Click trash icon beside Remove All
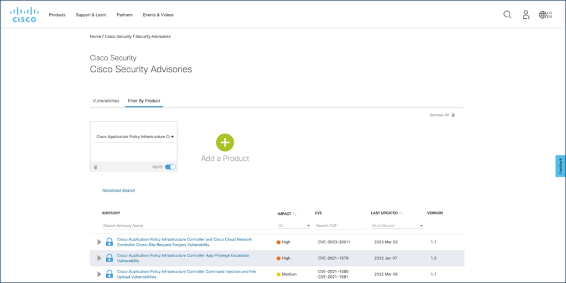The image size is (566, 283). (453, 115)
